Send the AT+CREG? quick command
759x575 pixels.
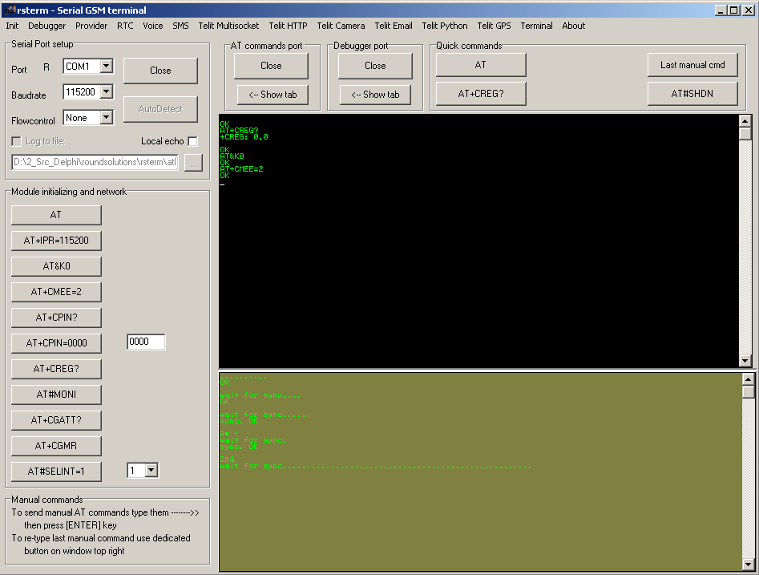pos(481,94)
